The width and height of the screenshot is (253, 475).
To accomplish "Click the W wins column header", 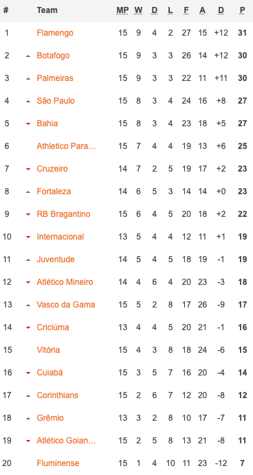I will coord(138,10).
